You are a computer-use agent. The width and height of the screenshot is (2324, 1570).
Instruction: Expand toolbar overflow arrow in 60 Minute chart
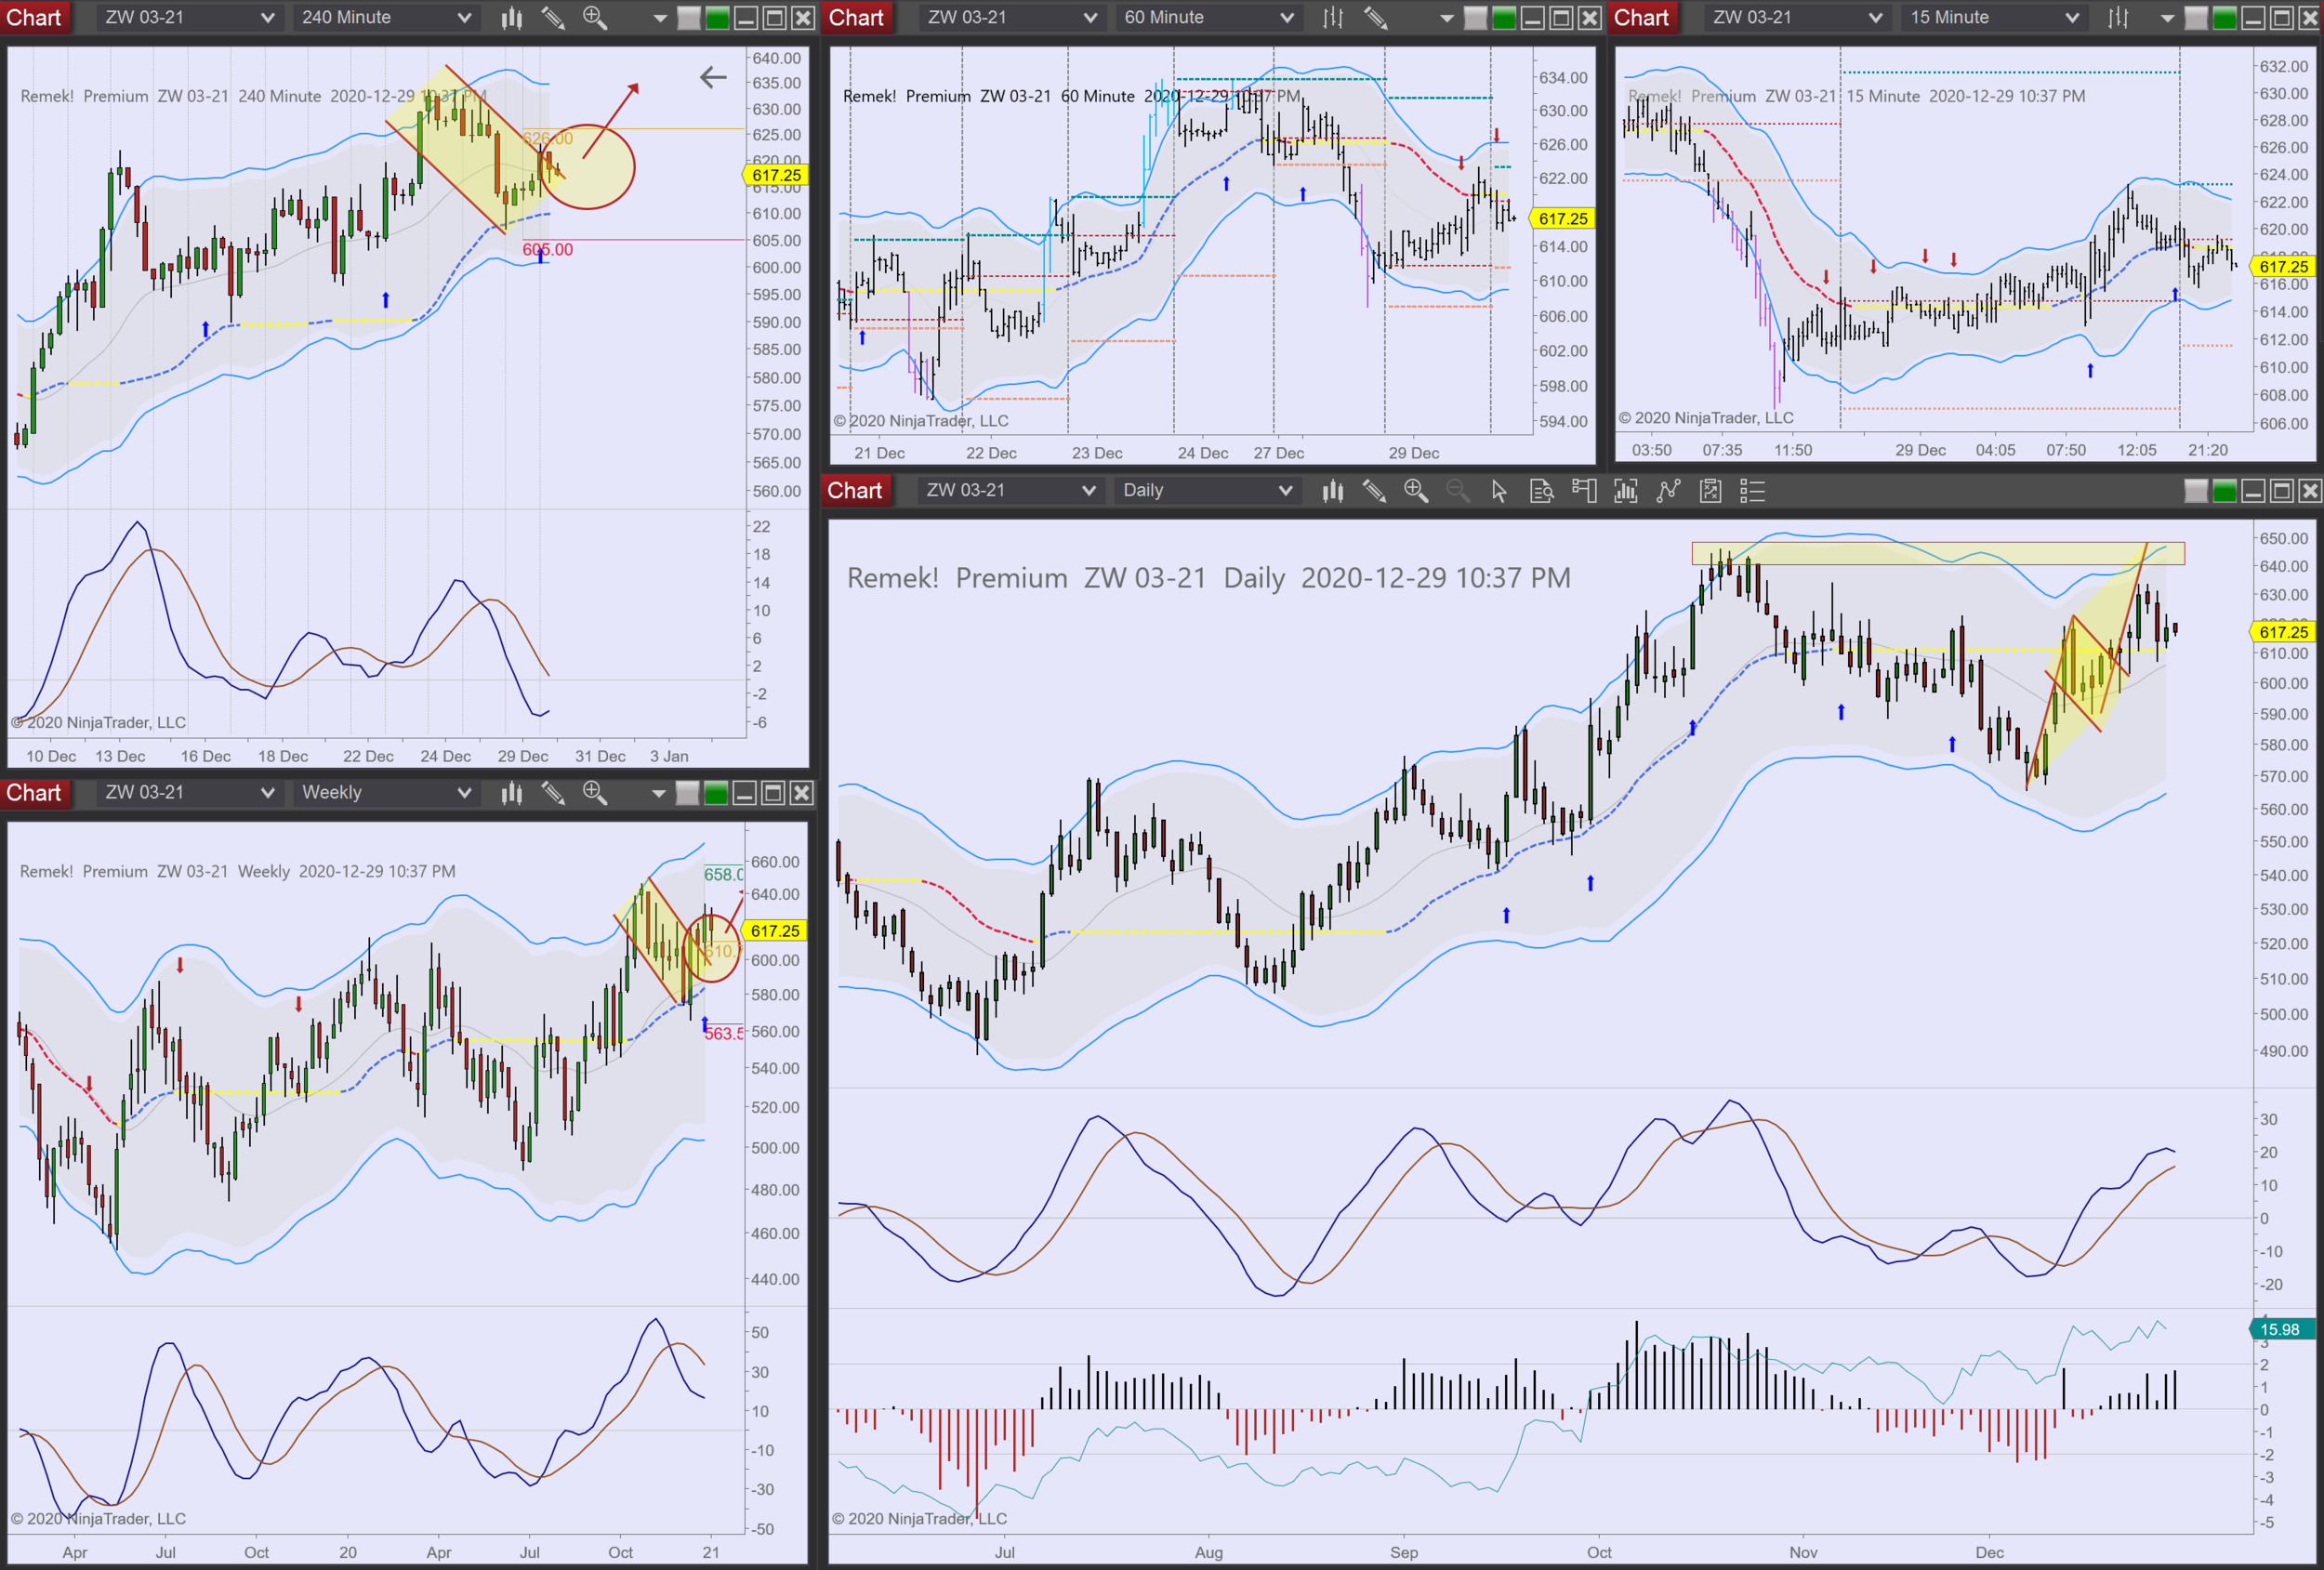(x=1446, y=18)
